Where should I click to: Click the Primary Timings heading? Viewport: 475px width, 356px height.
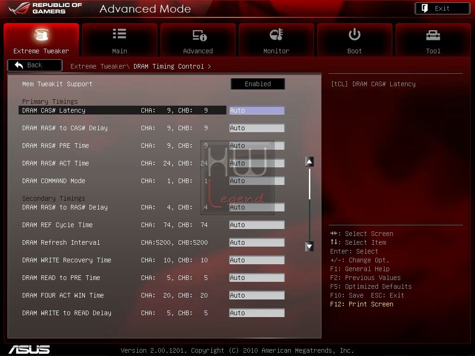click(x=50, y=102)
